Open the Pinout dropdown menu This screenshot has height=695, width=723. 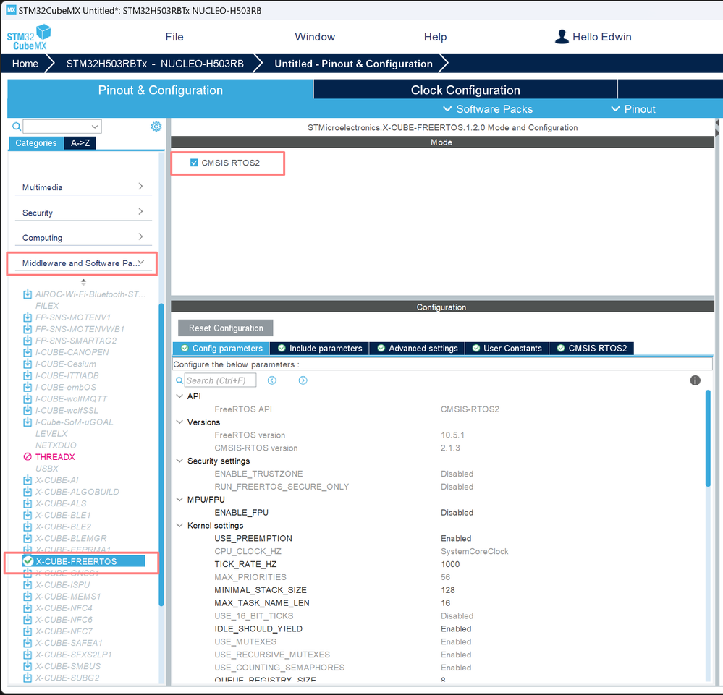click(633, 109)
